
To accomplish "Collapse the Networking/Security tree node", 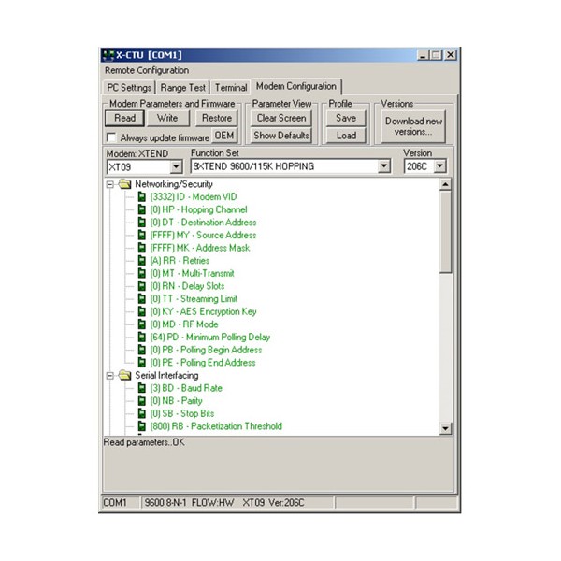I will click(110, 184).
